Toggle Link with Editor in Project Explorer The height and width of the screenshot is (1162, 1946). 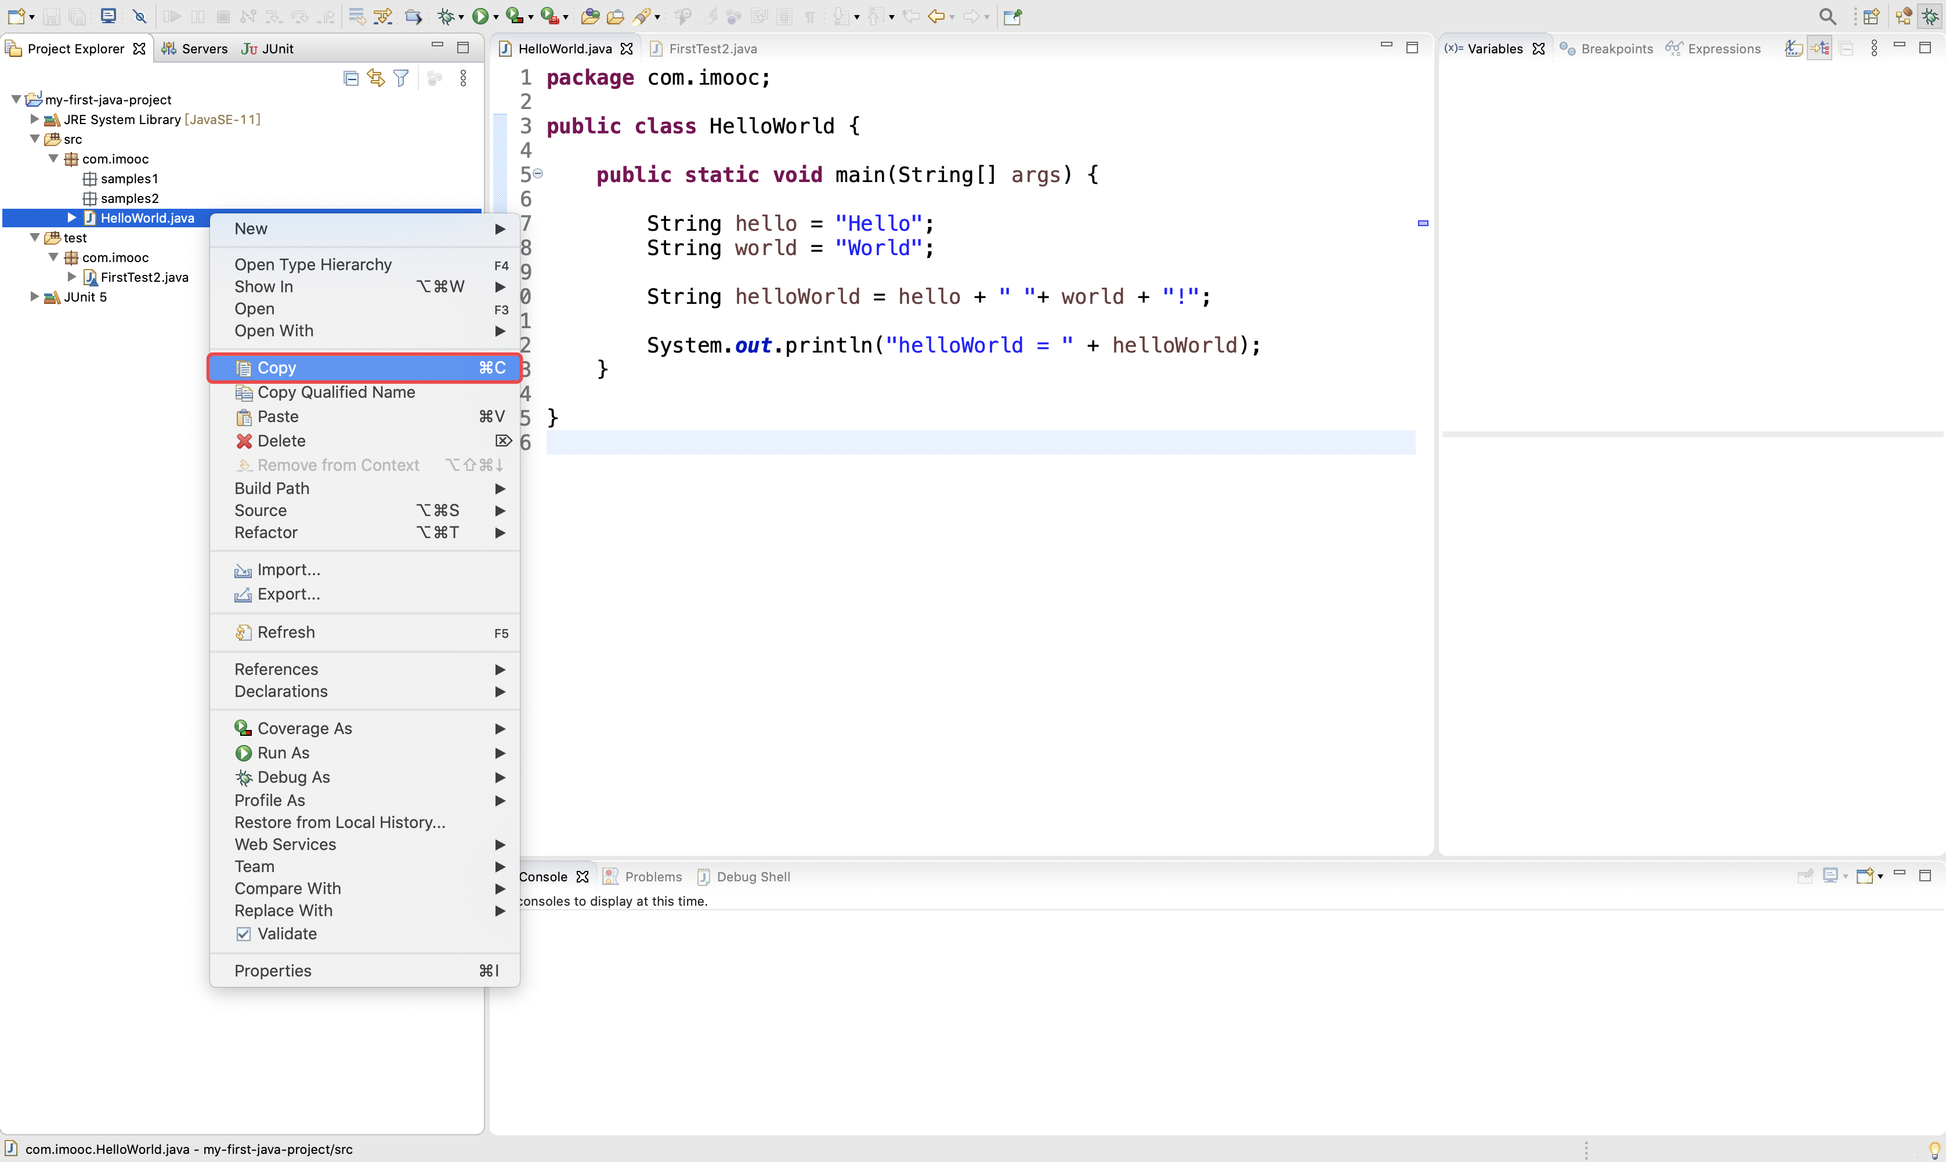(x=376, y=78)
